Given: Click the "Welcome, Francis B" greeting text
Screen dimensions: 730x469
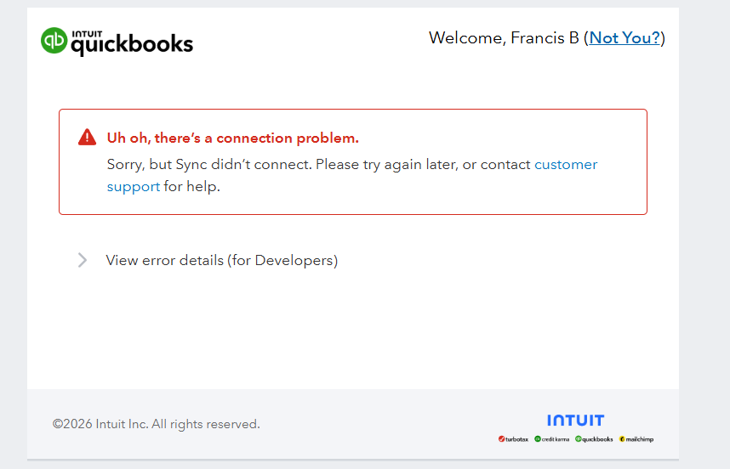Looking at the screenshot, I should (504, 37).
